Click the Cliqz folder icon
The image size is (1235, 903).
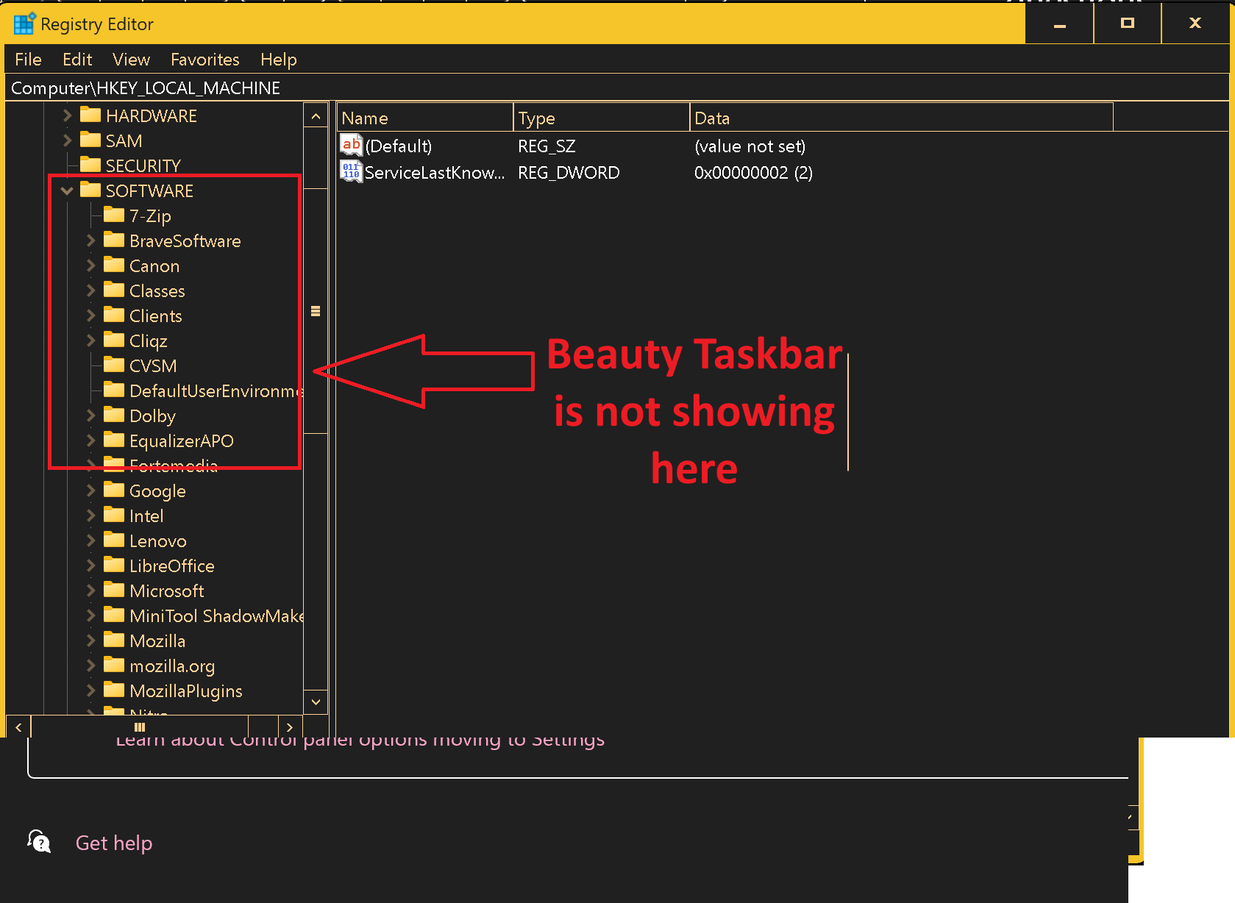pyautogui.click(x=114, y=340)
